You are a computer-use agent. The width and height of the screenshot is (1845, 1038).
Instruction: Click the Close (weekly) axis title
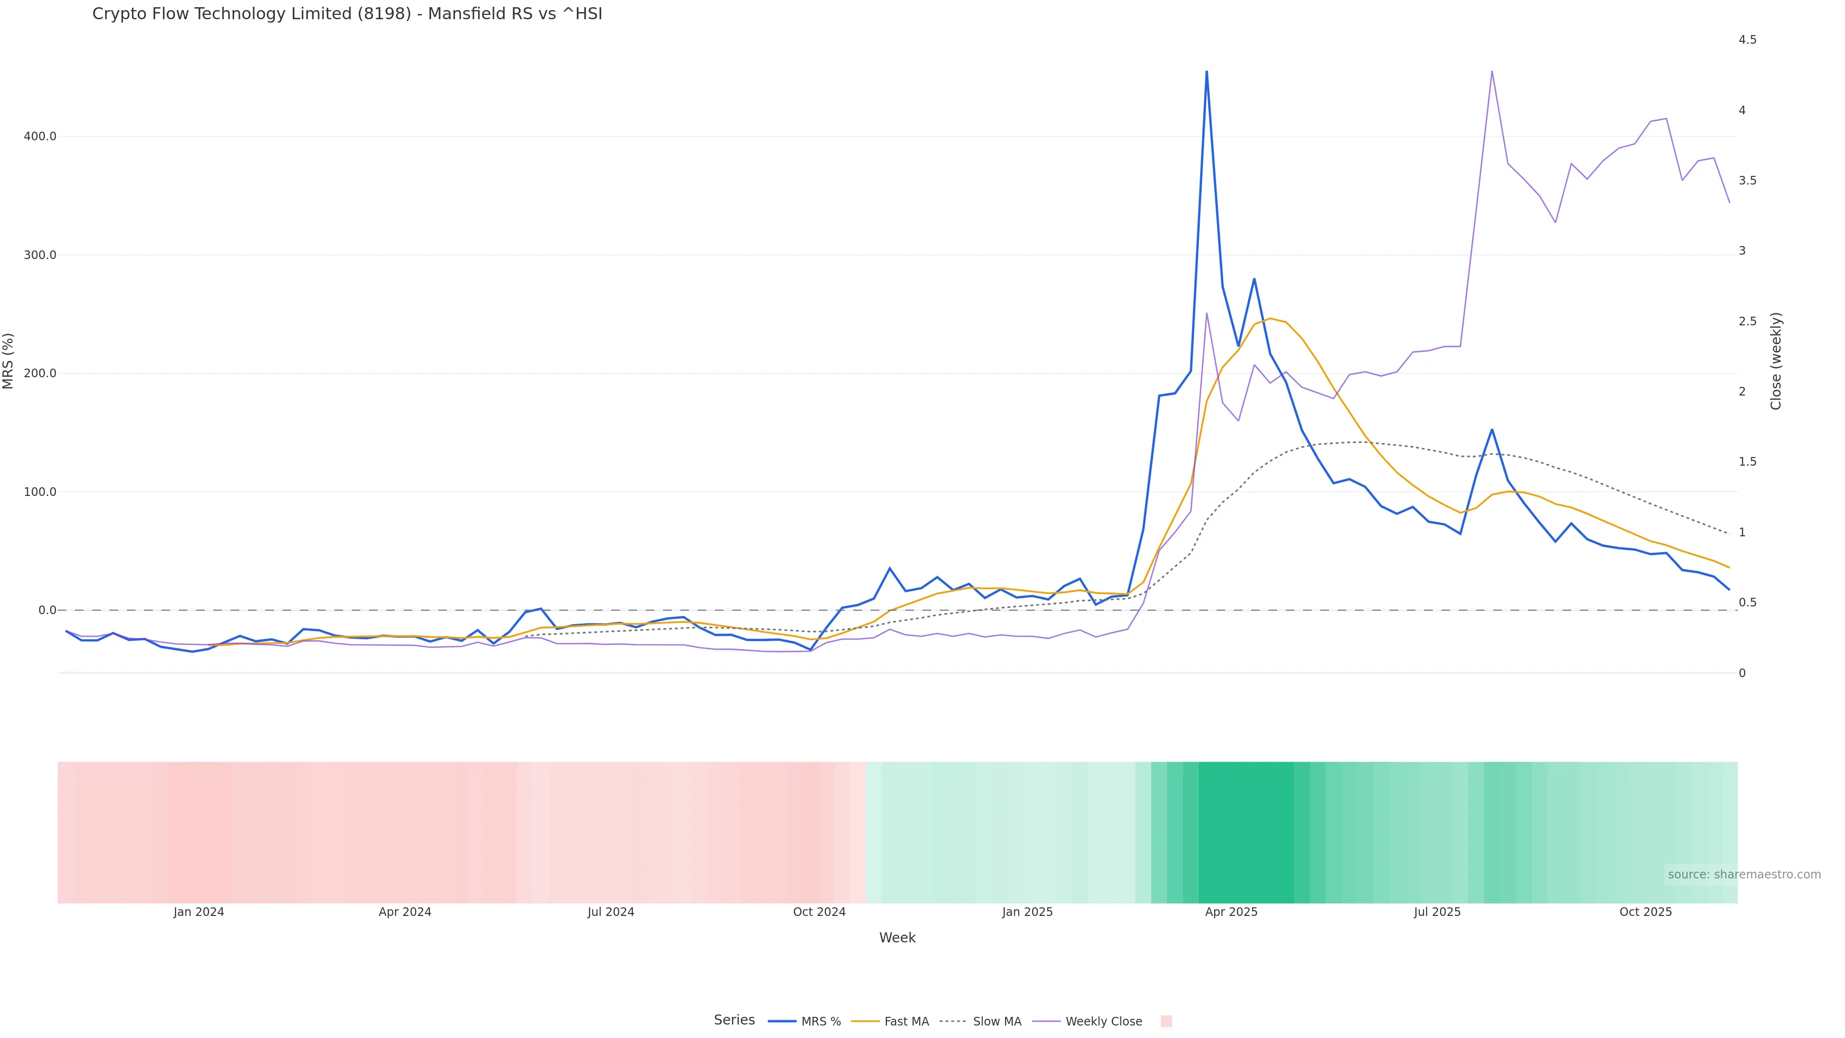[x=1775, y=360]
